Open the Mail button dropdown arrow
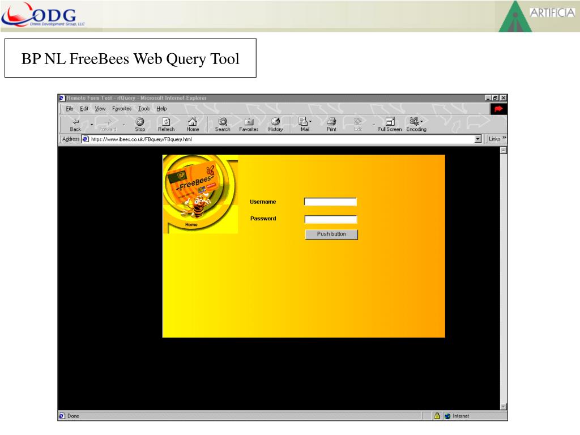The image size is (580, 435). (310, 121)
